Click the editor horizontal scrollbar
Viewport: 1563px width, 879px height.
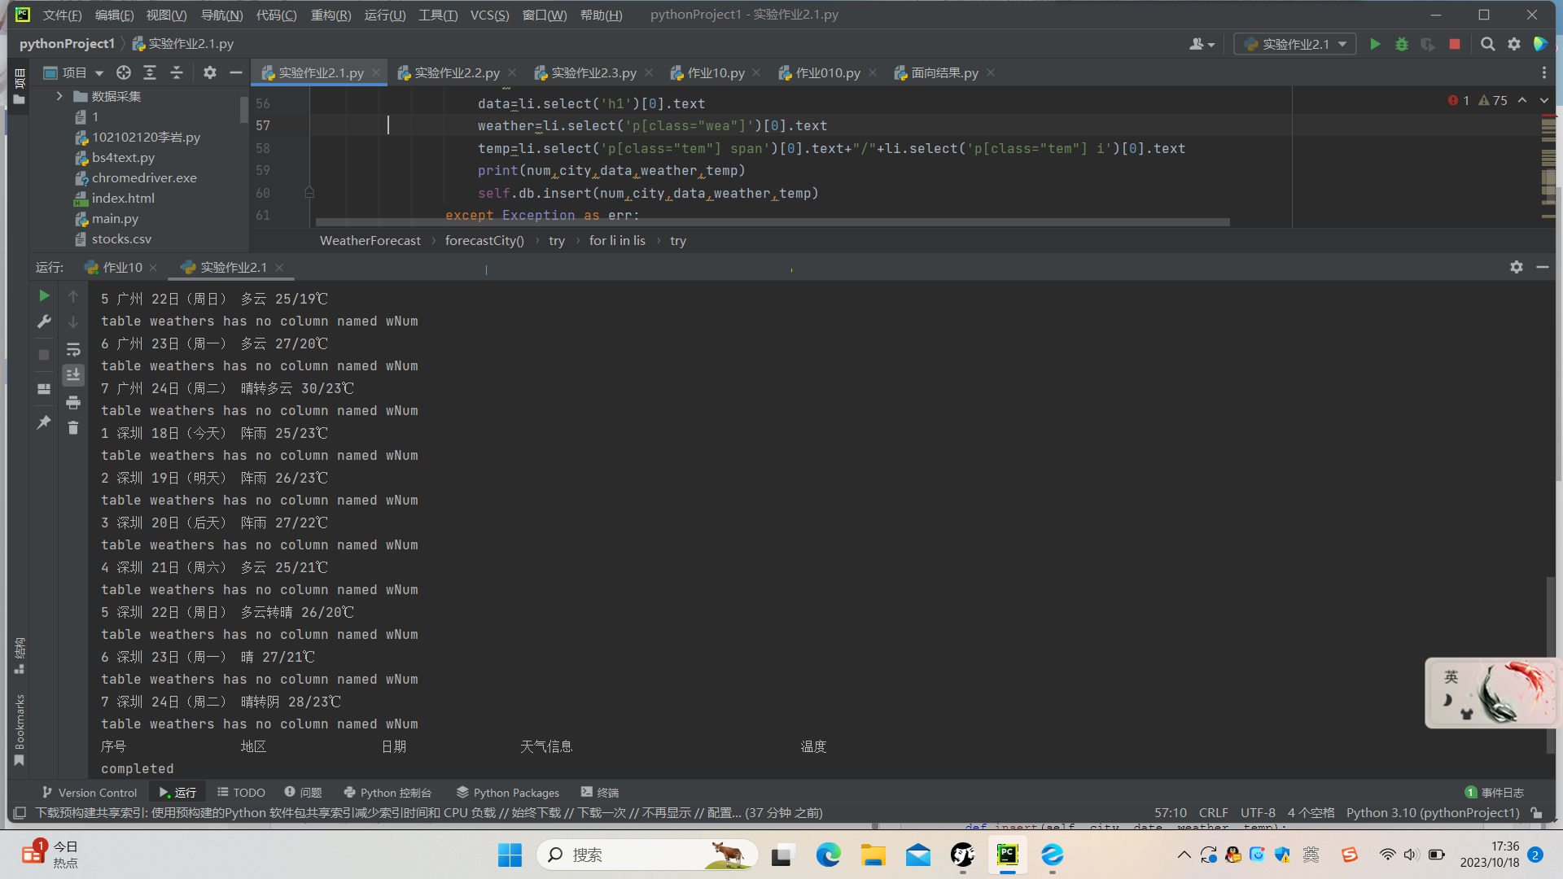tap(772, 221)
